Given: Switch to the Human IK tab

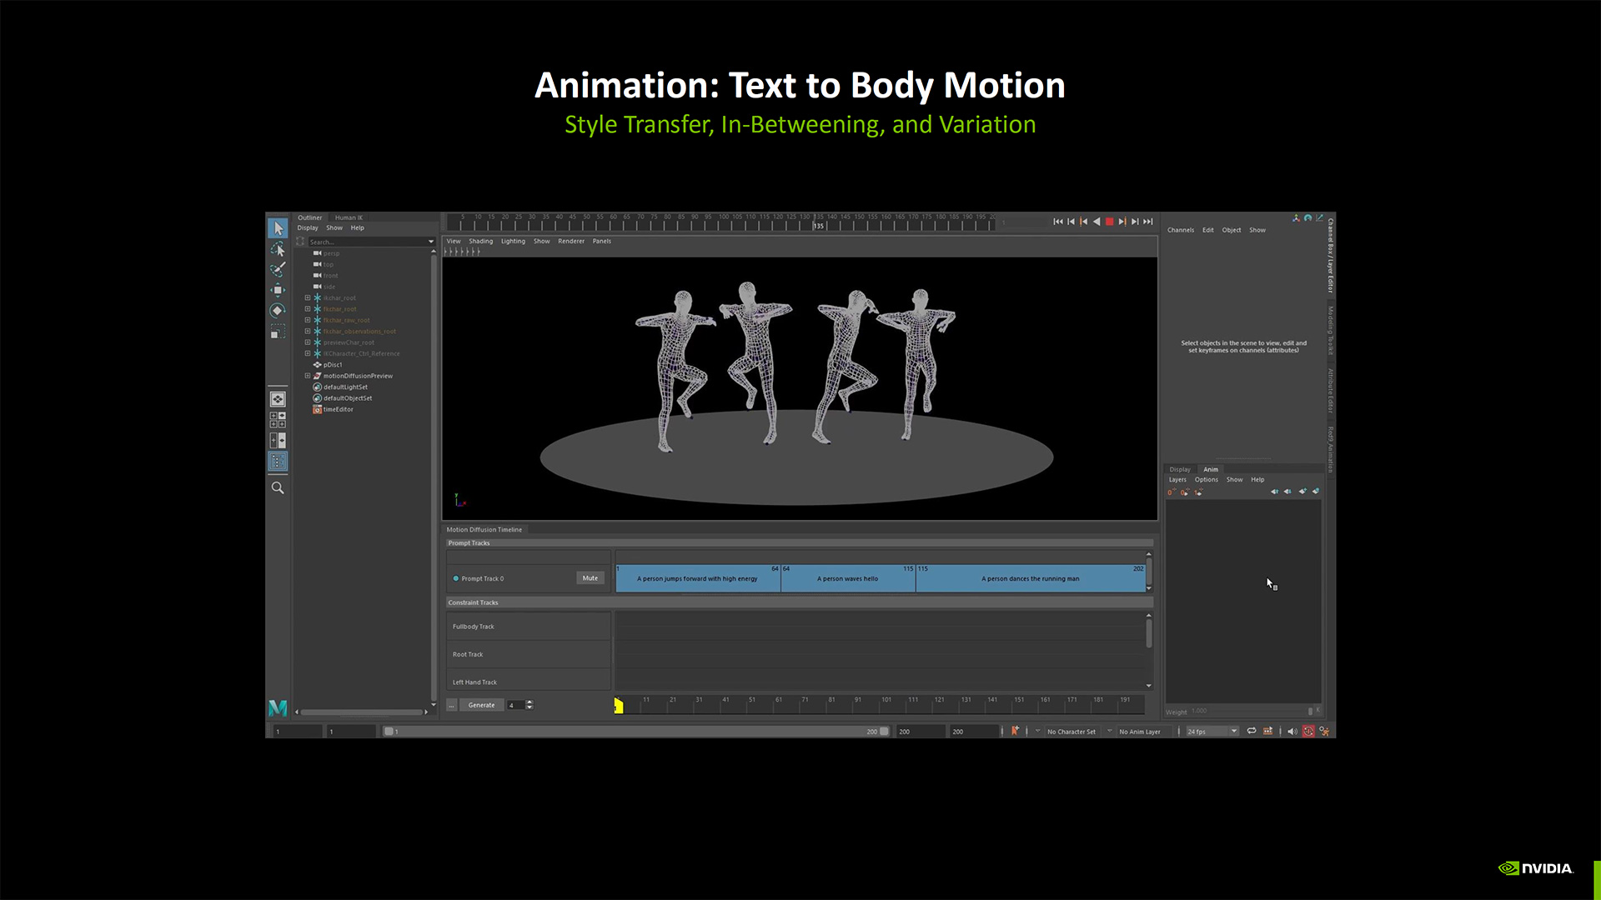Looking at the screenshot, I should 349,217.
